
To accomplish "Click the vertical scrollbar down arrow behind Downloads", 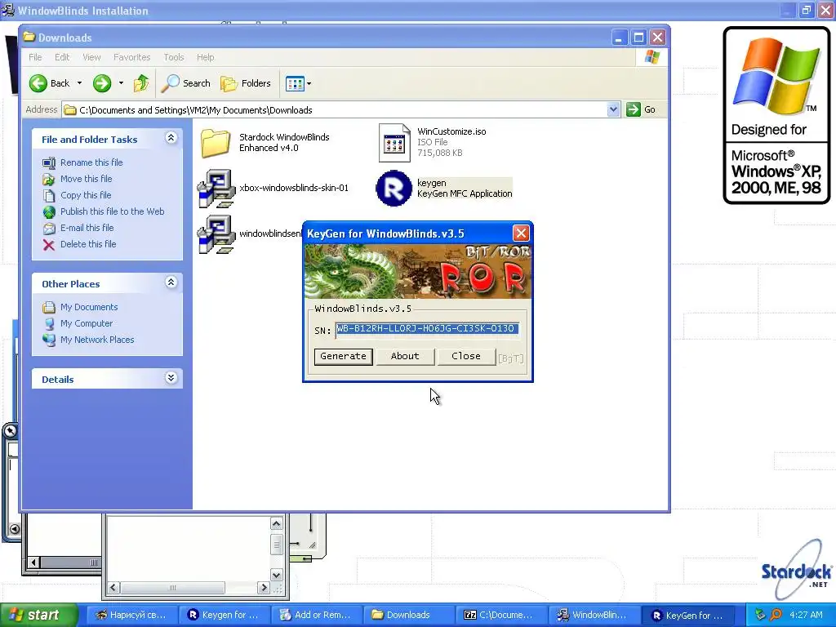I will coord(276,575).
